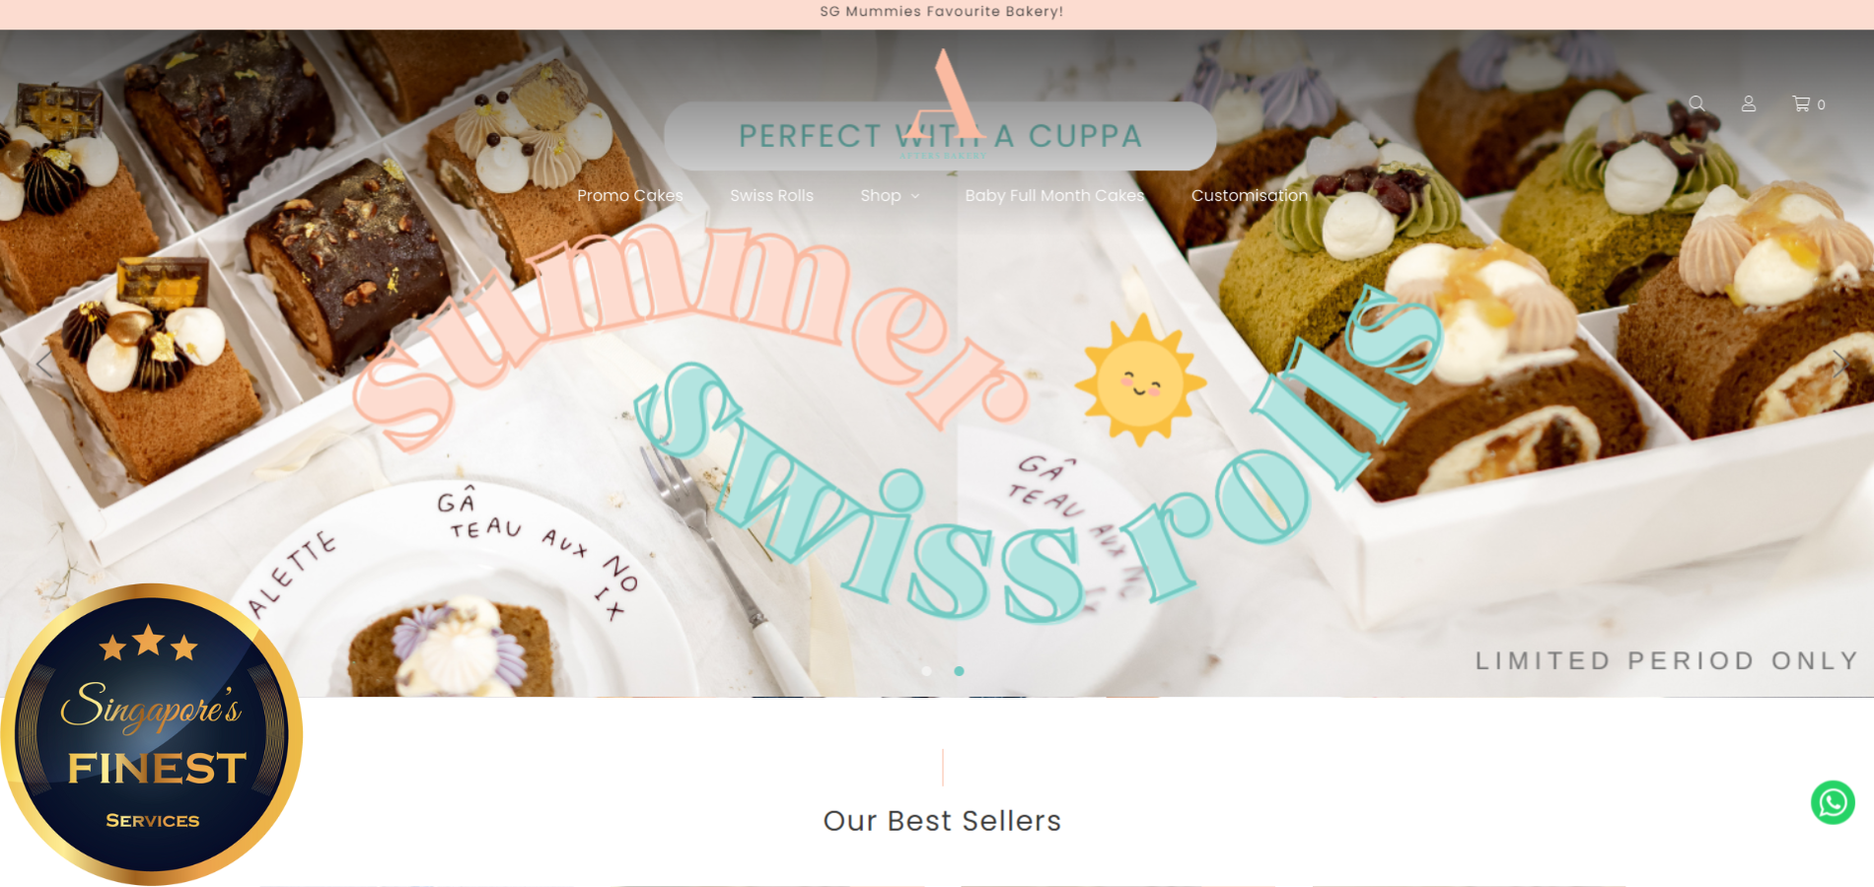Viewport: 1874px width, 887px height.
Task: Go to Swiss Rolls page
Action: [x=771, y=195]
